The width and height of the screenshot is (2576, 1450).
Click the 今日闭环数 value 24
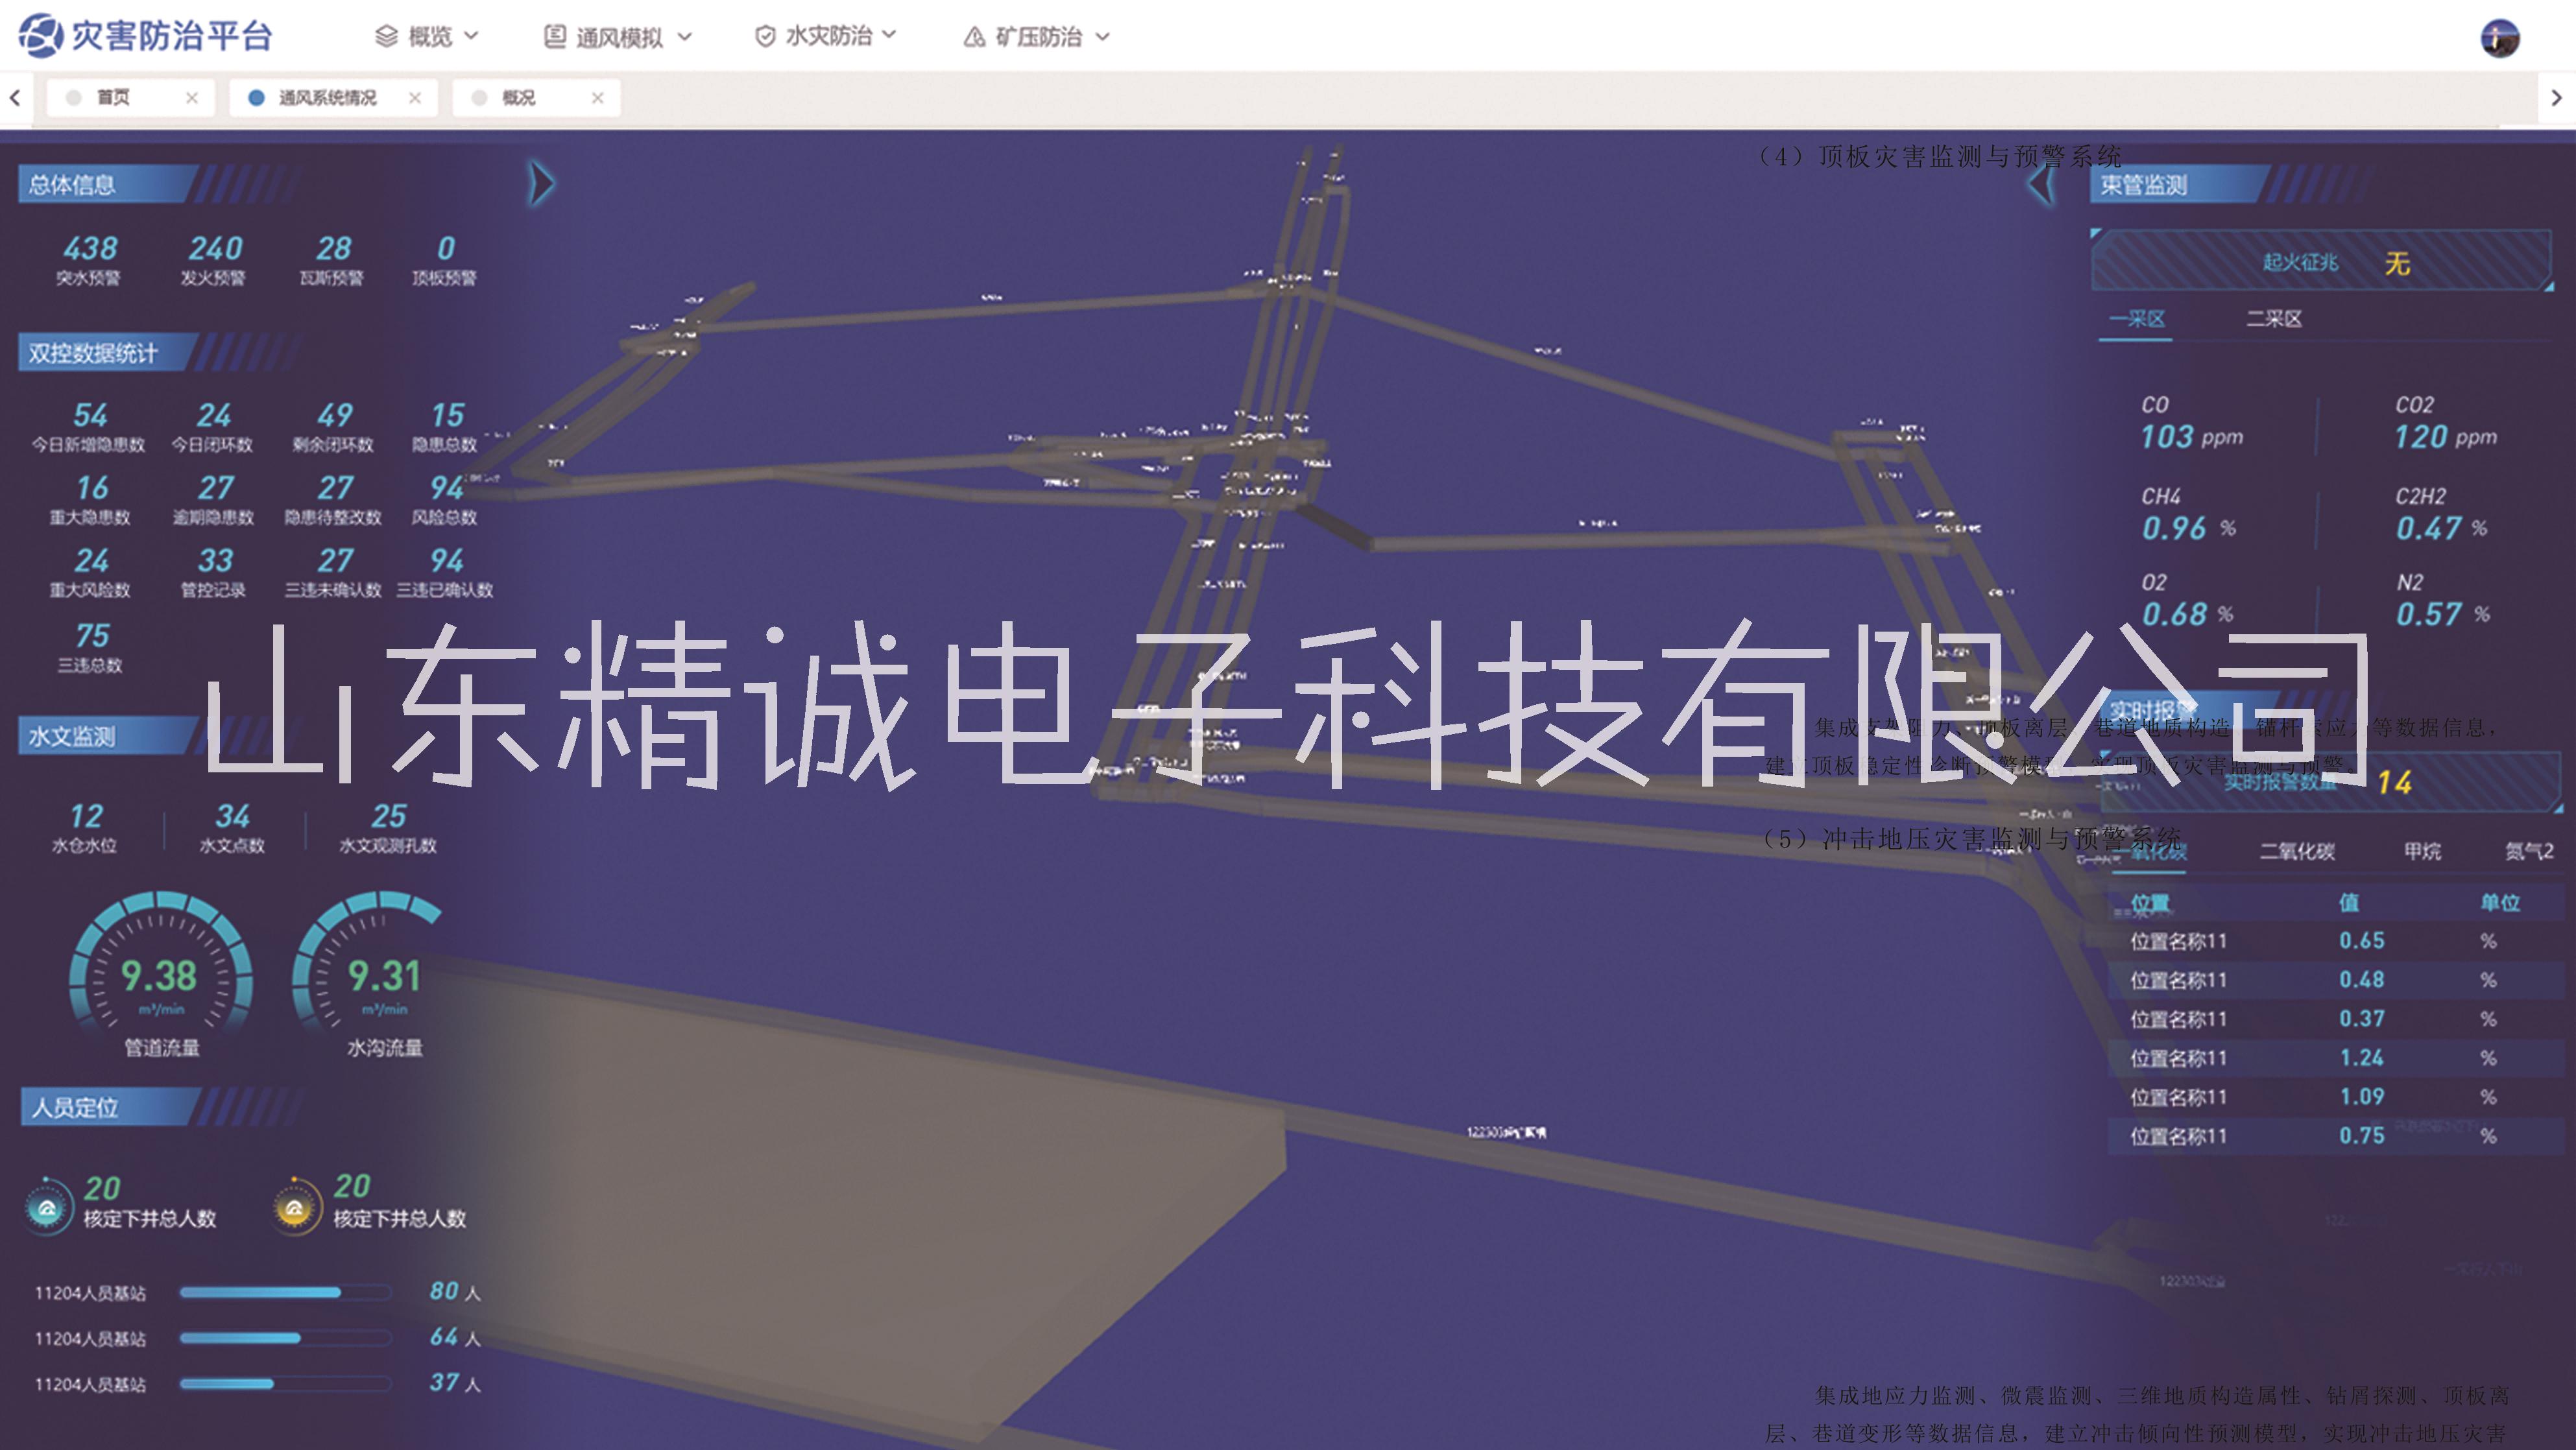[x=213, y=415]
